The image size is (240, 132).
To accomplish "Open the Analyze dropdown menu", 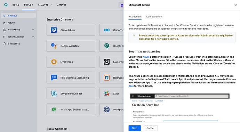I will tap(45, 5).
